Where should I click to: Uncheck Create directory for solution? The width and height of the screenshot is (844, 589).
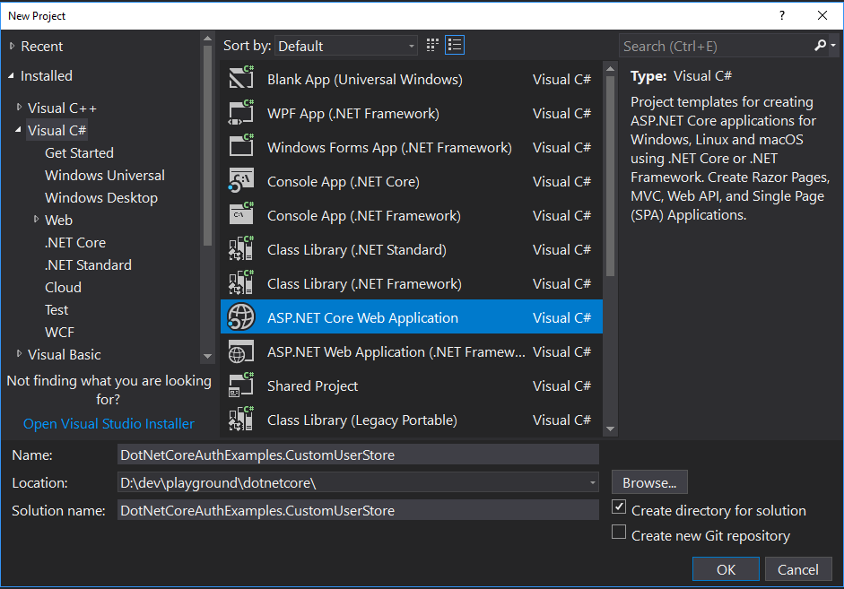[619, 507]
